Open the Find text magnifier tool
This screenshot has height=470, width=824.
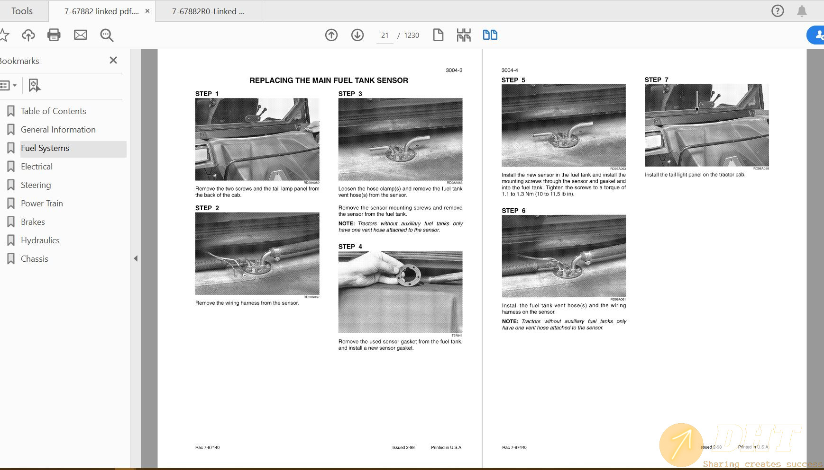[107, 35]
